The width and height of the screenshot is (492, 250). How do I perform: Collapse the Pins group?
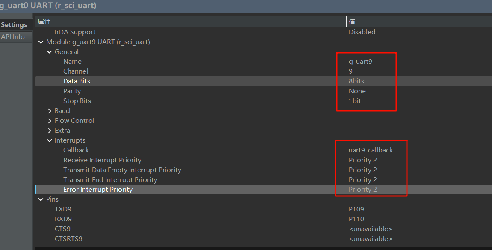(x=41, y=199)
